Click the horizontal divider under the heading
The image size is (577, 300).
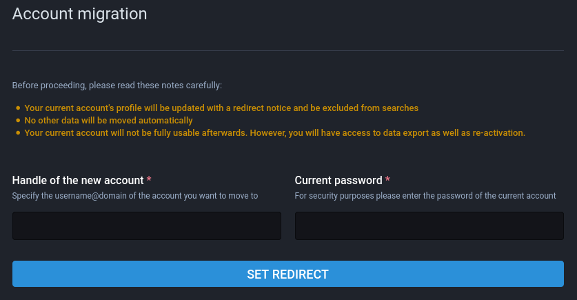click(288, 50)
